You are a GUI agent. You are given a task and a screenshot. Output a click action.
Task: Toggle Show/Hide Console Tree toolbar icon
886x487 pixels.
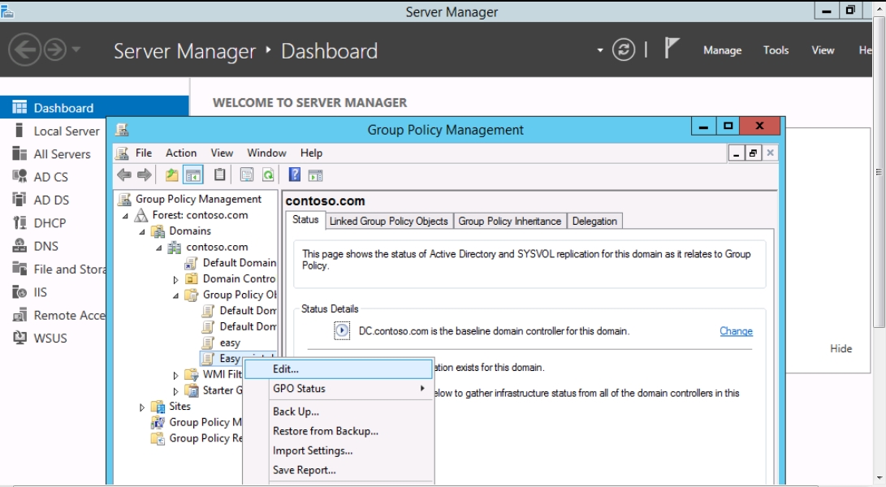coord(193,175)
